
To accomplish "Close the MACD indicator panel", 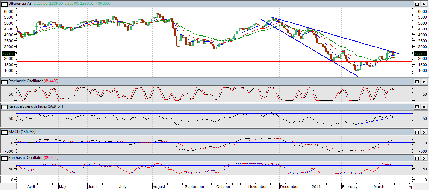I will (x=424, y=133).
